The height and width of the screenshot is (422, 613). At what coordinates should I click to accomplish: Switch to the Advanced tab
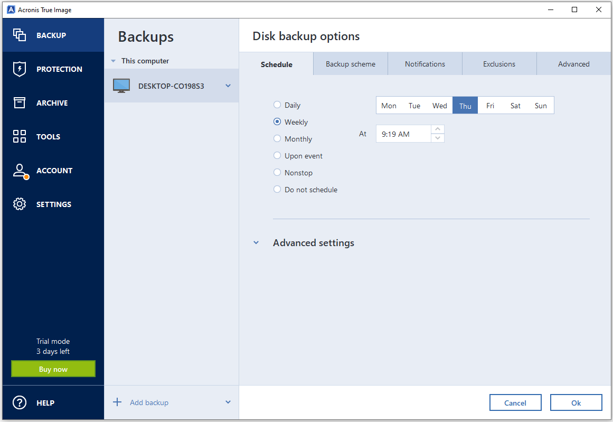tap(573, 64)
